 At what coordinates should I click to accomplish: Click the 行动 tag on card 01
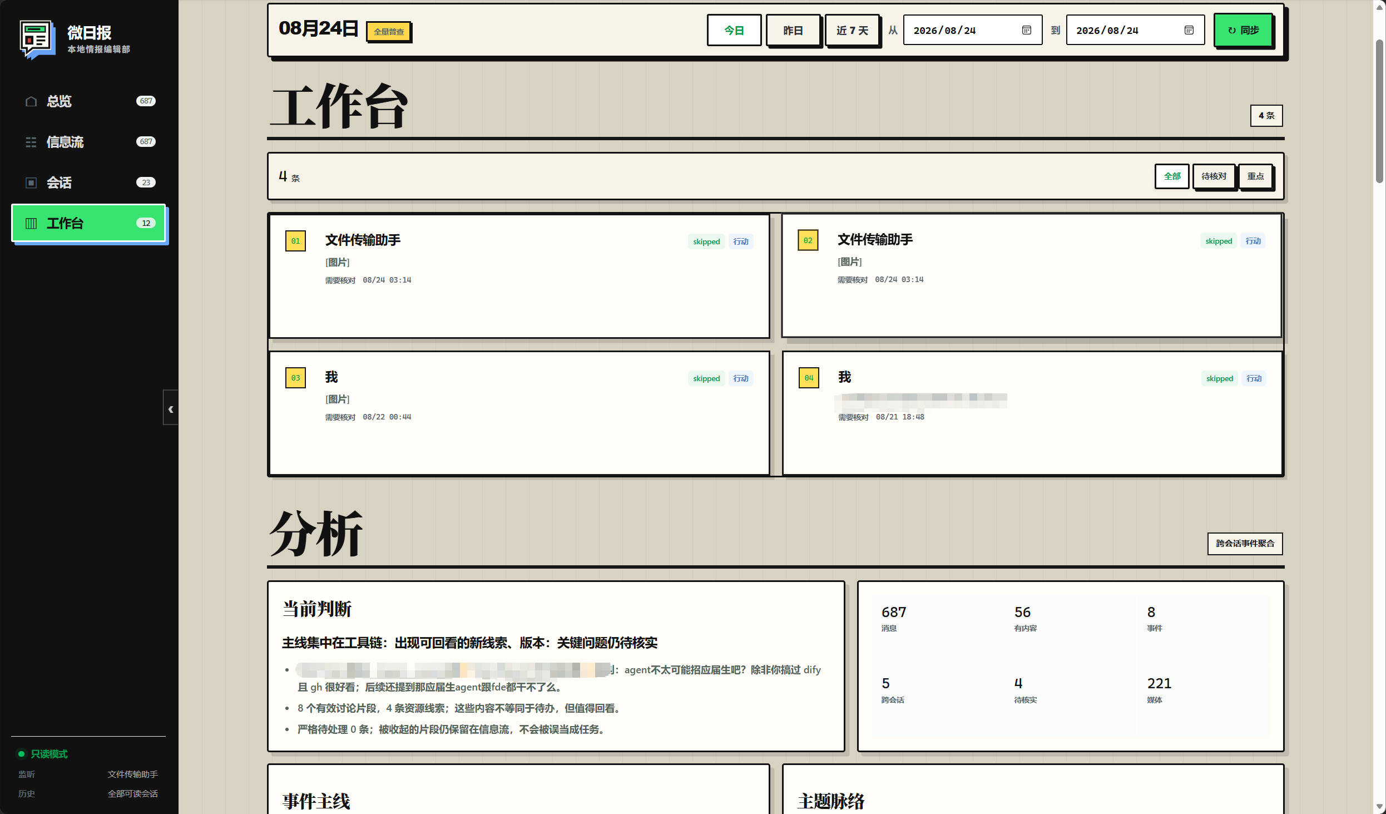[741, 241]
